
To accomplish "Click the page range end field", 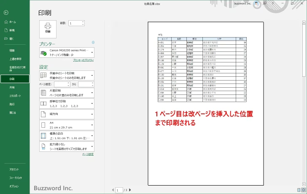I will pyautogui.click(x=85, y=84).
